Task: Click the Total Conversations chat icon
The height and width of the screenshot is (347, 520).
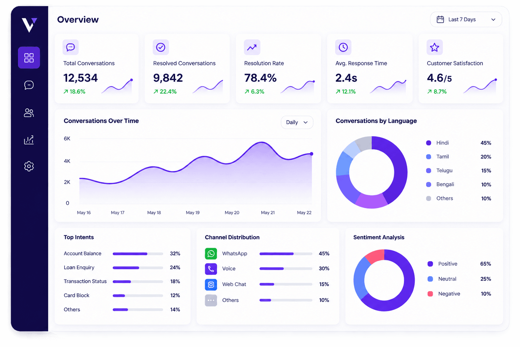Action: 71,47
